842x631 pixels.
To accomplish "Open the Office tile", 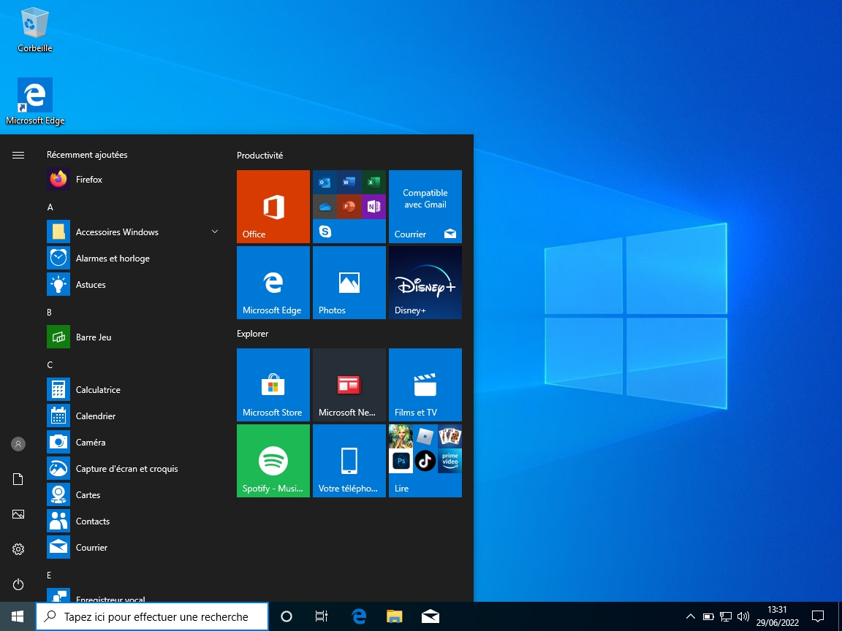I will [x=273, y=207].
